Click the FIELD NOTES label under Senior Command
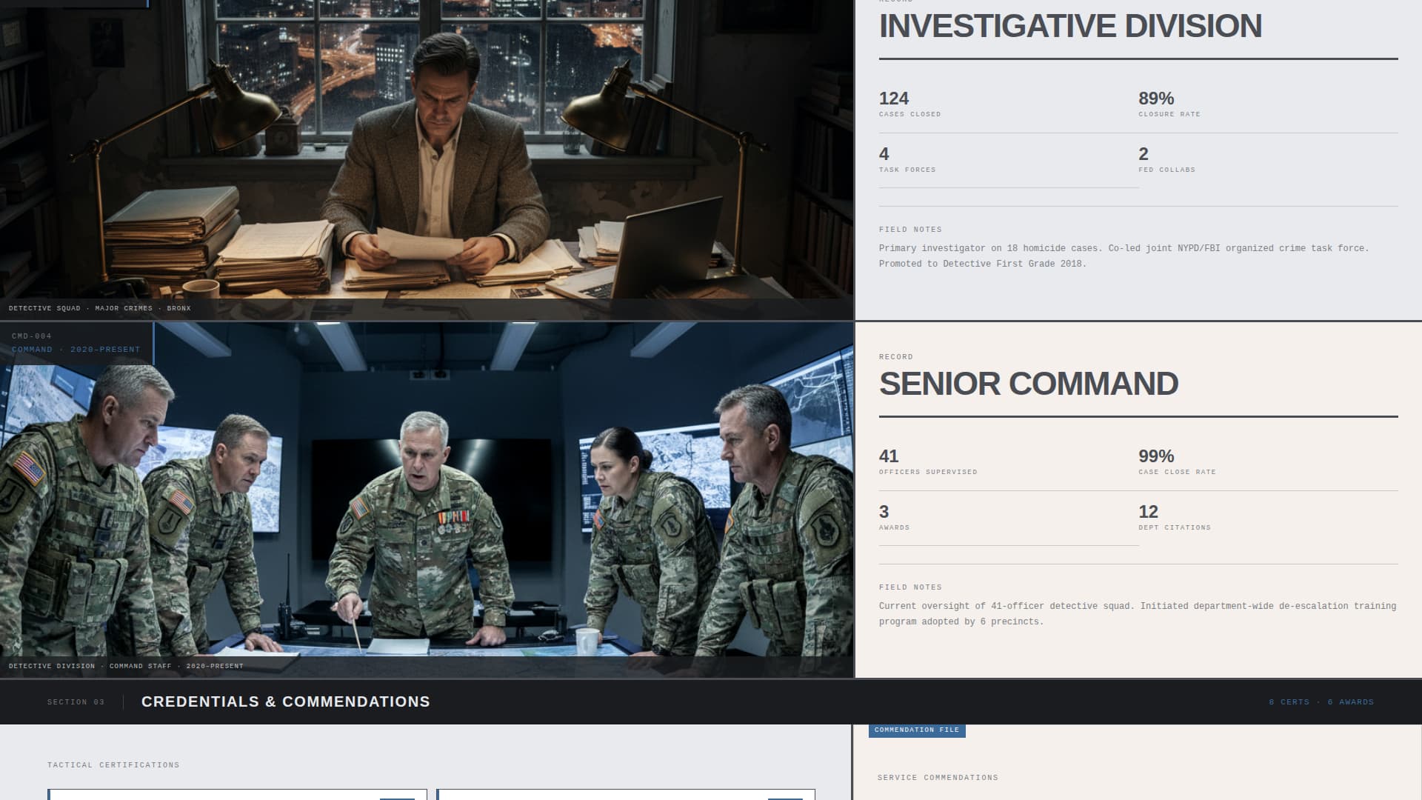Screen dimensions: 1422x800 910,587
